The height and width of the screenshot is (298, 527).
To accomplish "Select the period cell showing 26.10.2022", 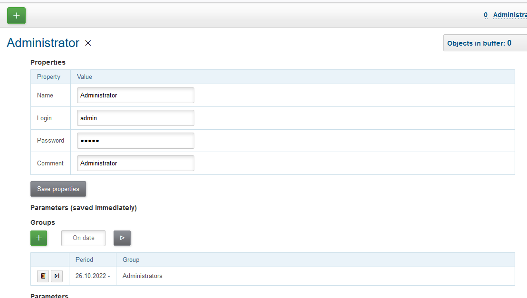I will [x=92, y=276].
